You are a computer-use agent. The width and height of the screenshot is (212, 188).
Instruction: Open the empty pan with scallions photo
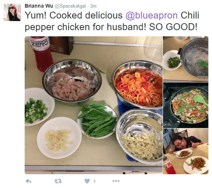(x=185, y=59)
